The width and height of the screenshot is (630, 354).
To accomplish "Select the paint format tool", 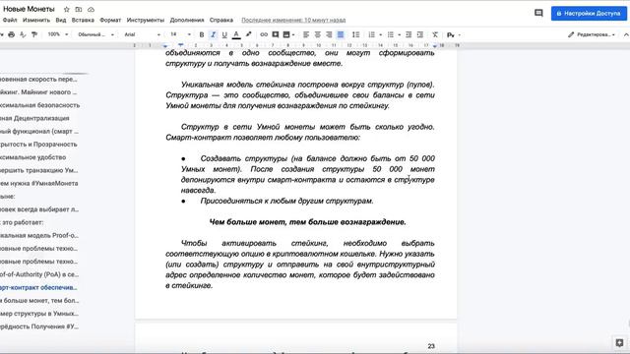I will (34, 35).
